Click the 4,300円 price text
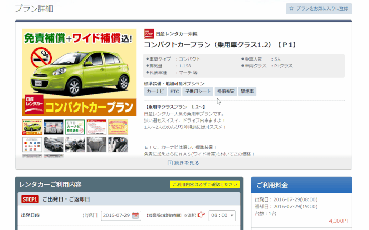The width and height of the screenshot is (369, 230). click(x=338, y=221)
